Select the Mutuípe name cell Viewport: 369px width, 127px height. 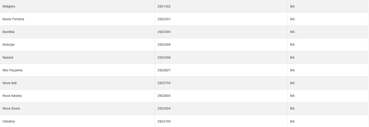click(x=9, y=45)
